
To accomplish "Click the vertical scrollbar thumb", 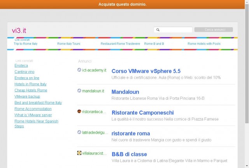I will 247,64.
